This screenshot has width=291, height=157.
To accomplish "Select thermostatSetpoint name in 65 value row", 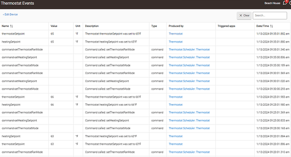I will pyautogui.click(x=13, y=34).
